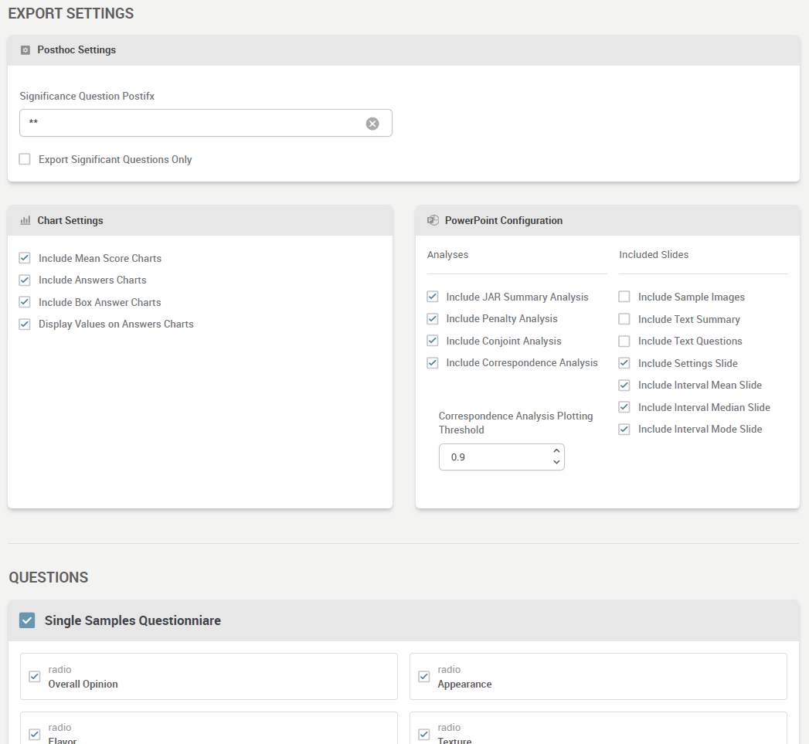Toggle Include Correspondence Analysis checkbox
The height and width of the screenshot is (744, 809).
[x=433, y=362]
